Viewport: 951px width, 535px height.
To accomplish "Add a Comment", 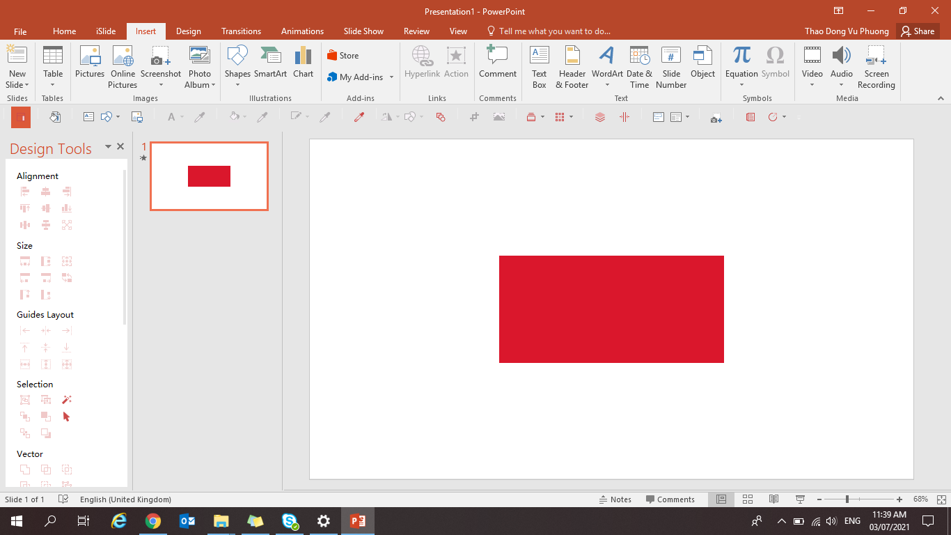I will tap(498, 62).
